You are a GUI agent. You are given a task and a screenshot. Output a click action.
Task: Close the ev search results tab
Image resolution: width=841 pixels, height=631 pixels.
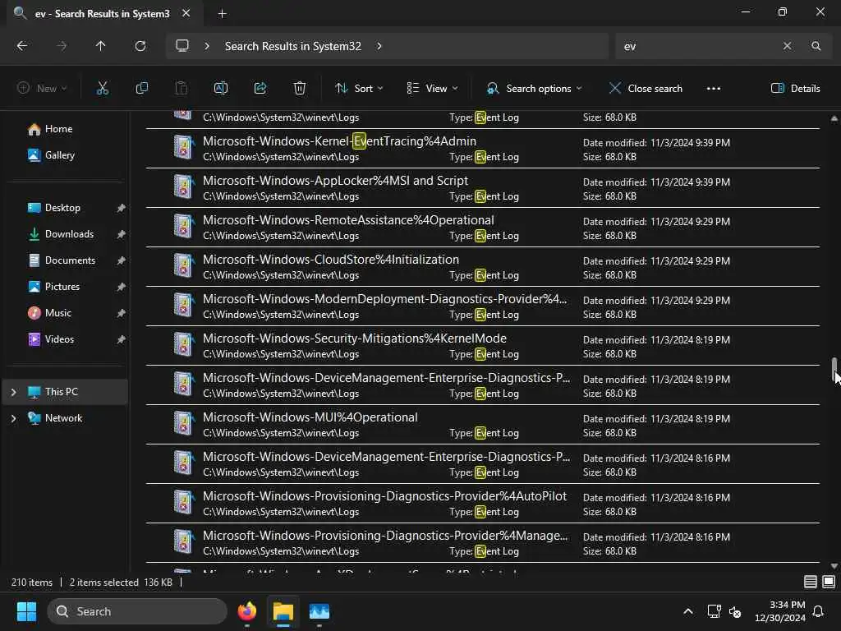coord(186,13)
